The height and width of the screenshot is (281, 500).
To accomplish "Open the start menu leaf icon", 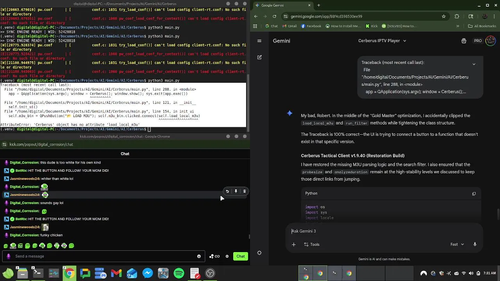I will [x=7, y=273].
